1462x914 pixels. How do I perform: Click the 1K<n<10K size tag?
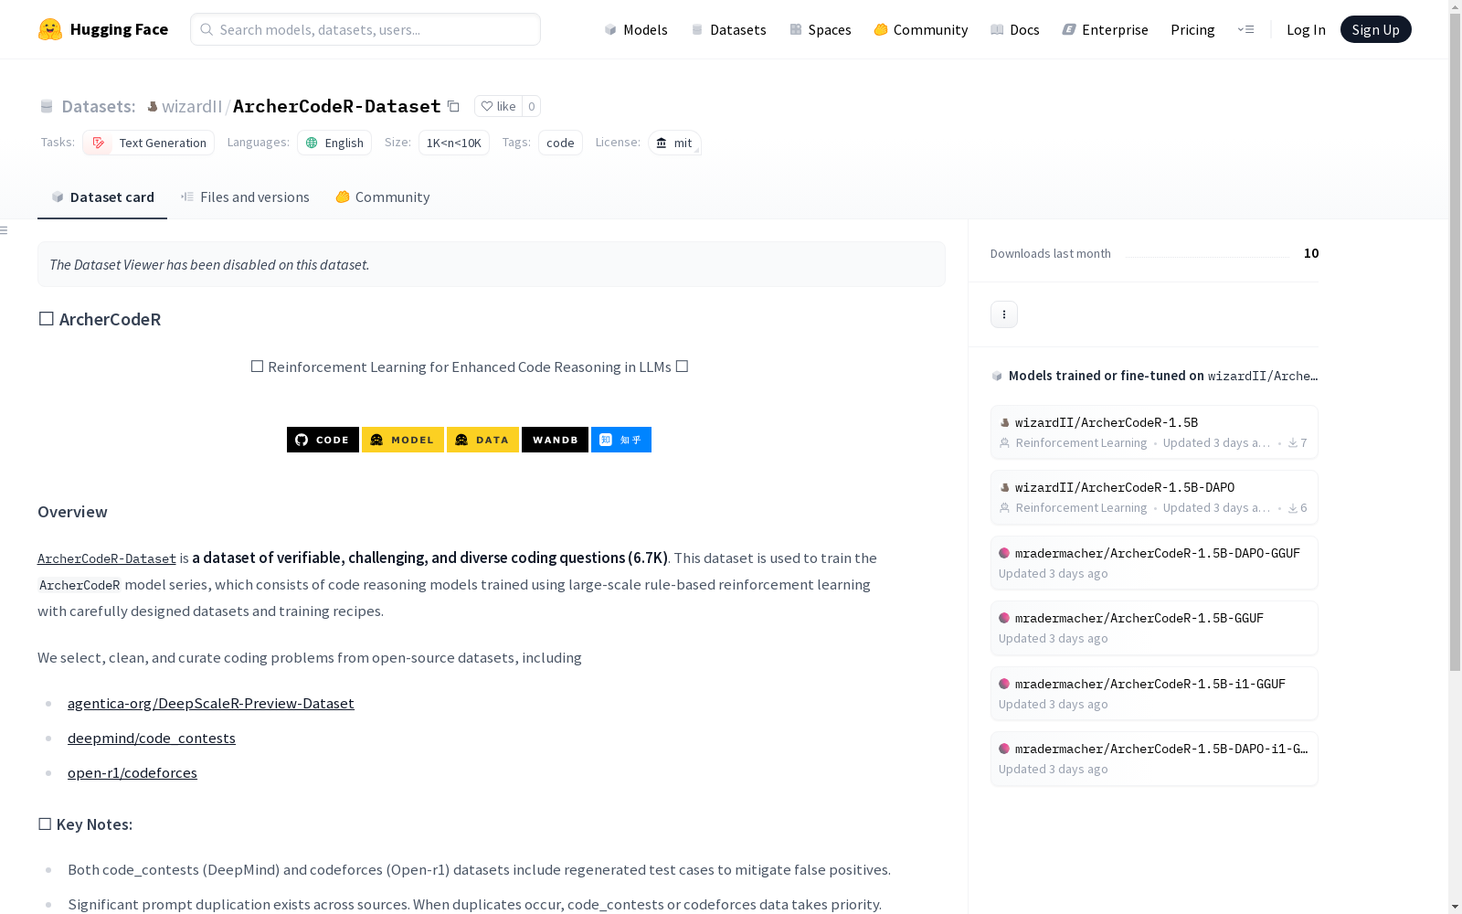454,143
